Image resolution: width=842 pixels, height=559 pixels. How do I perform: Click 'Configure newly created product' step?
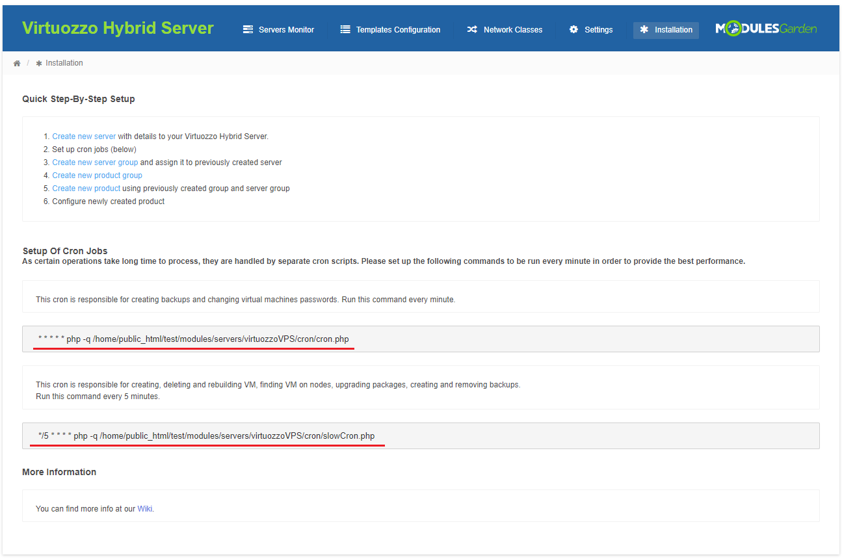pyautogui.click(x=109, y=201)
